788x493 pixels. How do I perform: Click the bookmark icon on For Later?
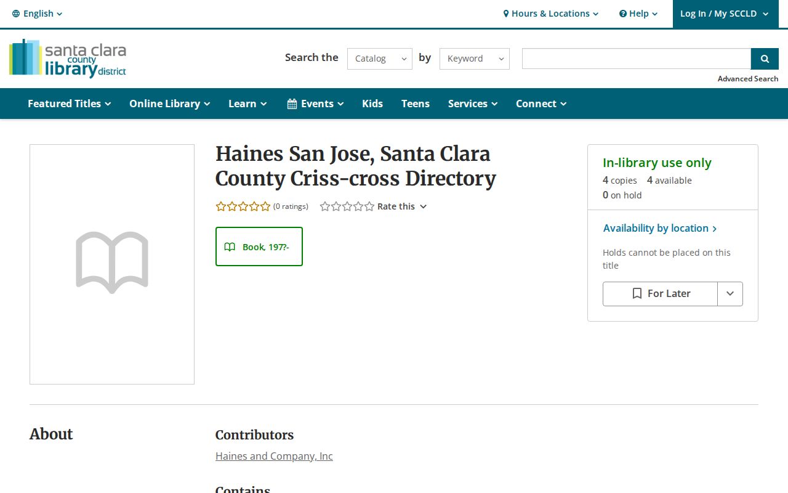637,294
